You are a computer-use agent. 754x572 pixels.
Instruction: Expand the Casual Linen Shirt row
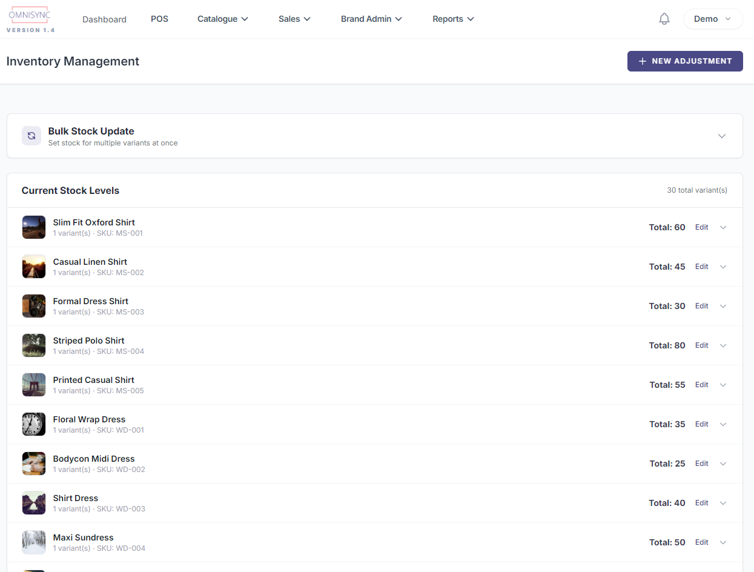tap(723, 267)
